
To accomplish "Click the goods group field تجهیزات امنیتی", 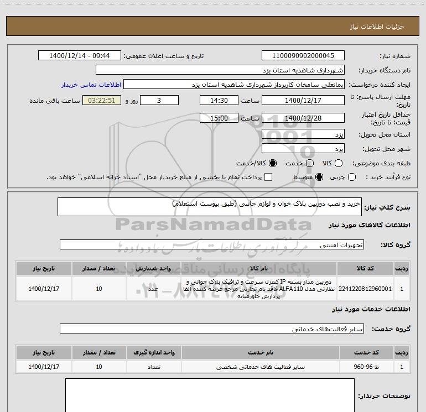I will pos(212,244).
